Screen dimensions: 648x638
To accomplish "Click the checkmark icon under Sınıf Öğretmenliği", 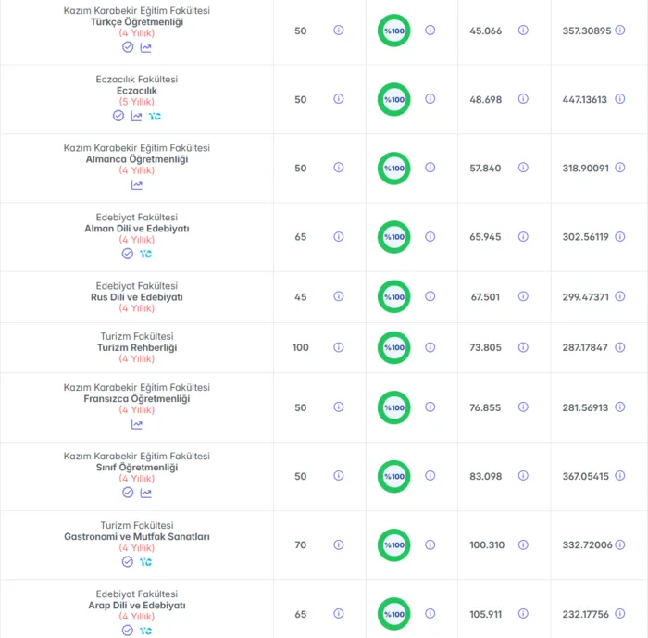I will (128, 493).
